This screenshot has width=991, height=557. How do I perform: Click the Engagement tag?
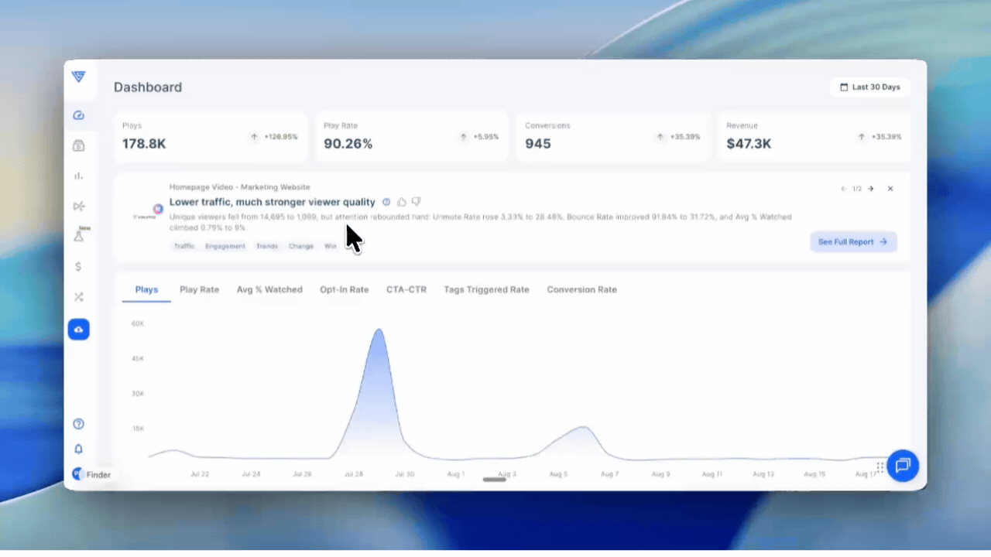point(225,246)
